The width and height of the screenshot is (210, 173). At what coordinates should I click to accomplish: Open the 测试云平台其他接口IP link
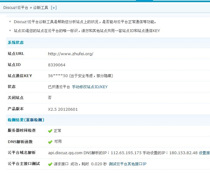click(x=127, y=164)
